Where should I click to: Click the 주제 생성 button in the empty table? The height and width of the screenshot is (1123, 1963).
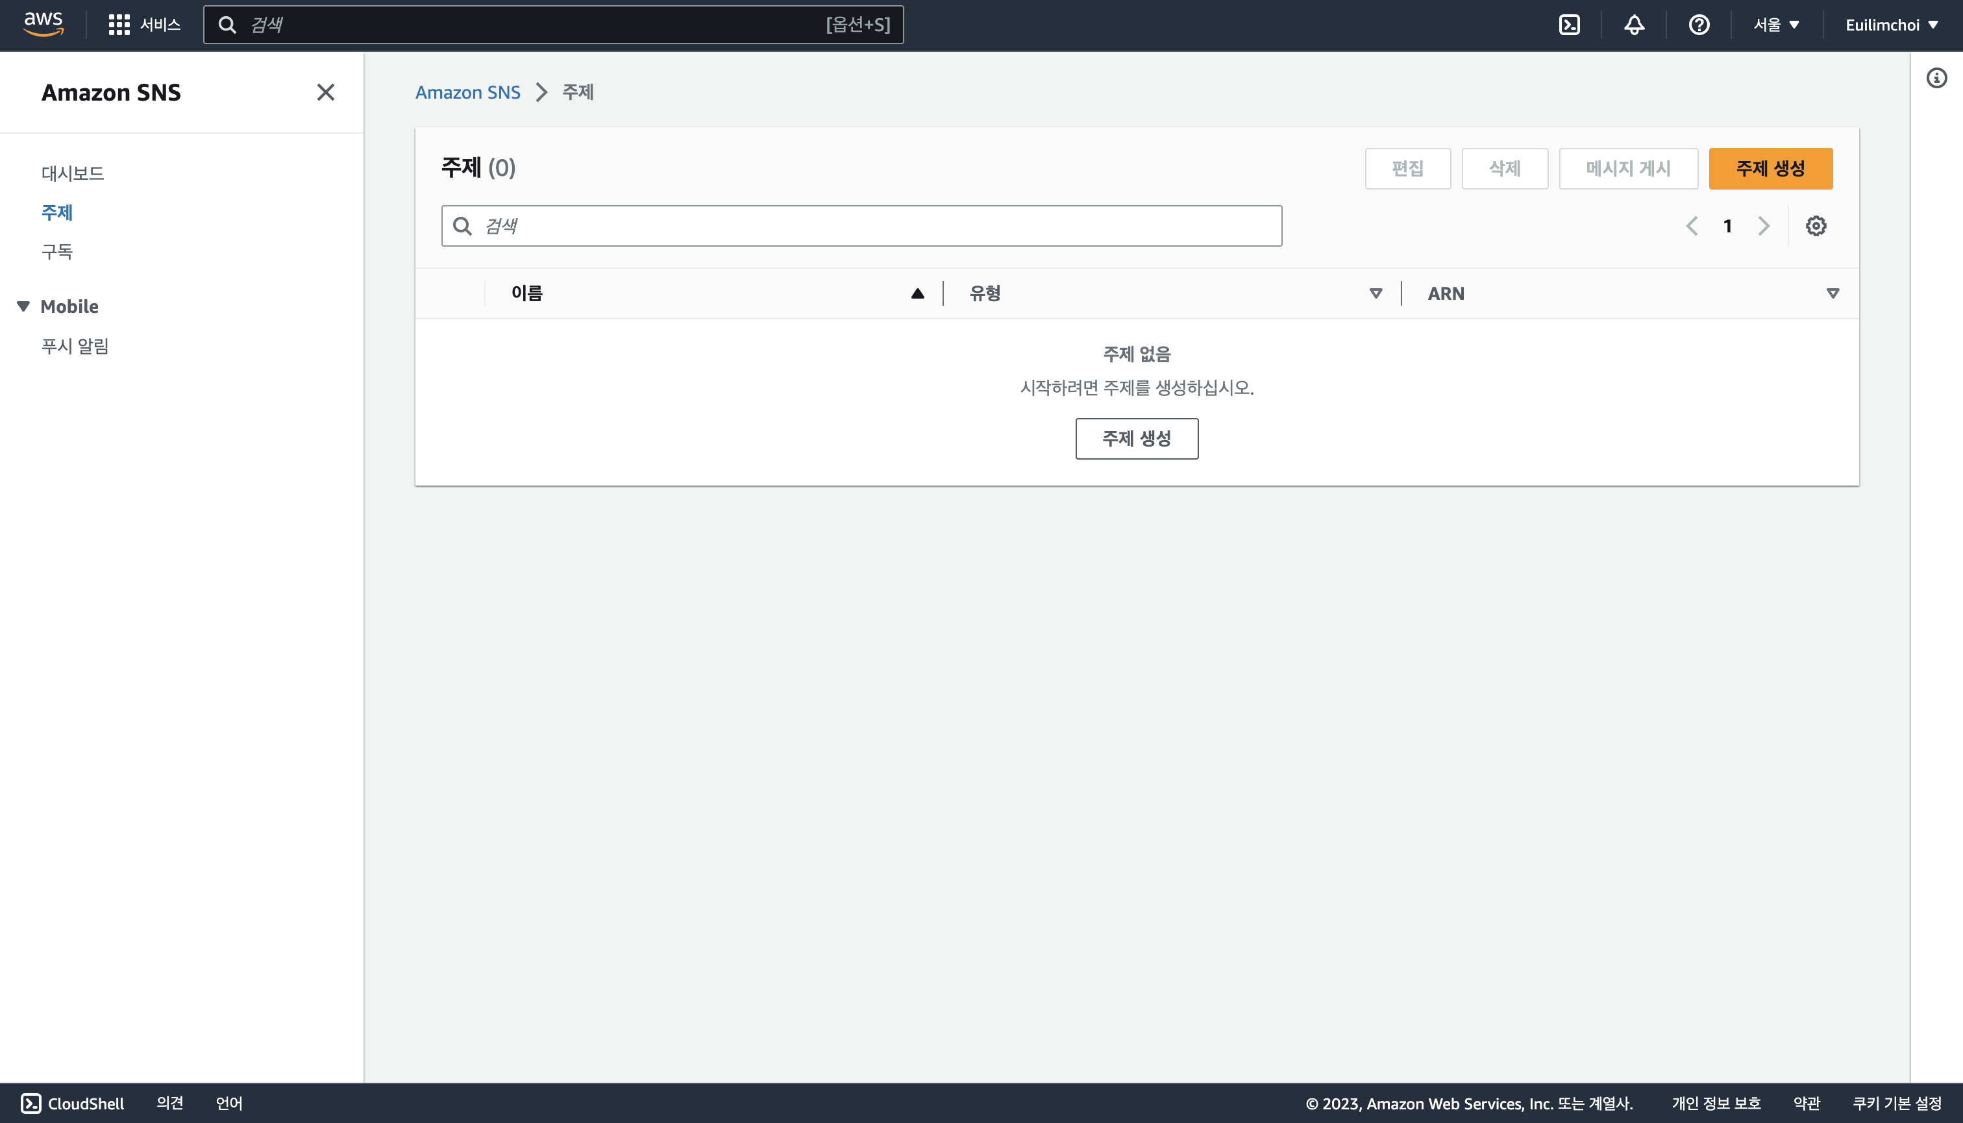(1137, 439)
